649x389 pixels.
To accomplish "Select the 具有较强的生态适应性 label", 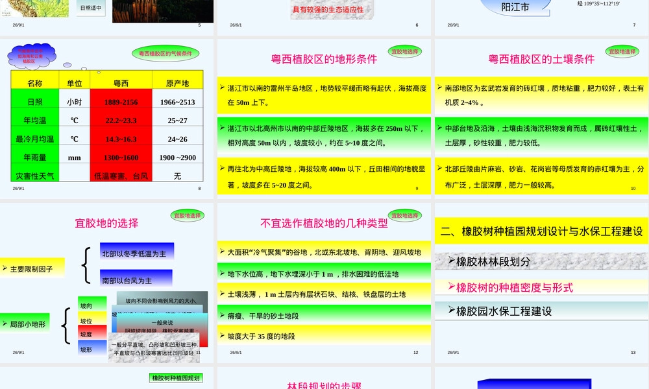I will [x=328, y=9].
